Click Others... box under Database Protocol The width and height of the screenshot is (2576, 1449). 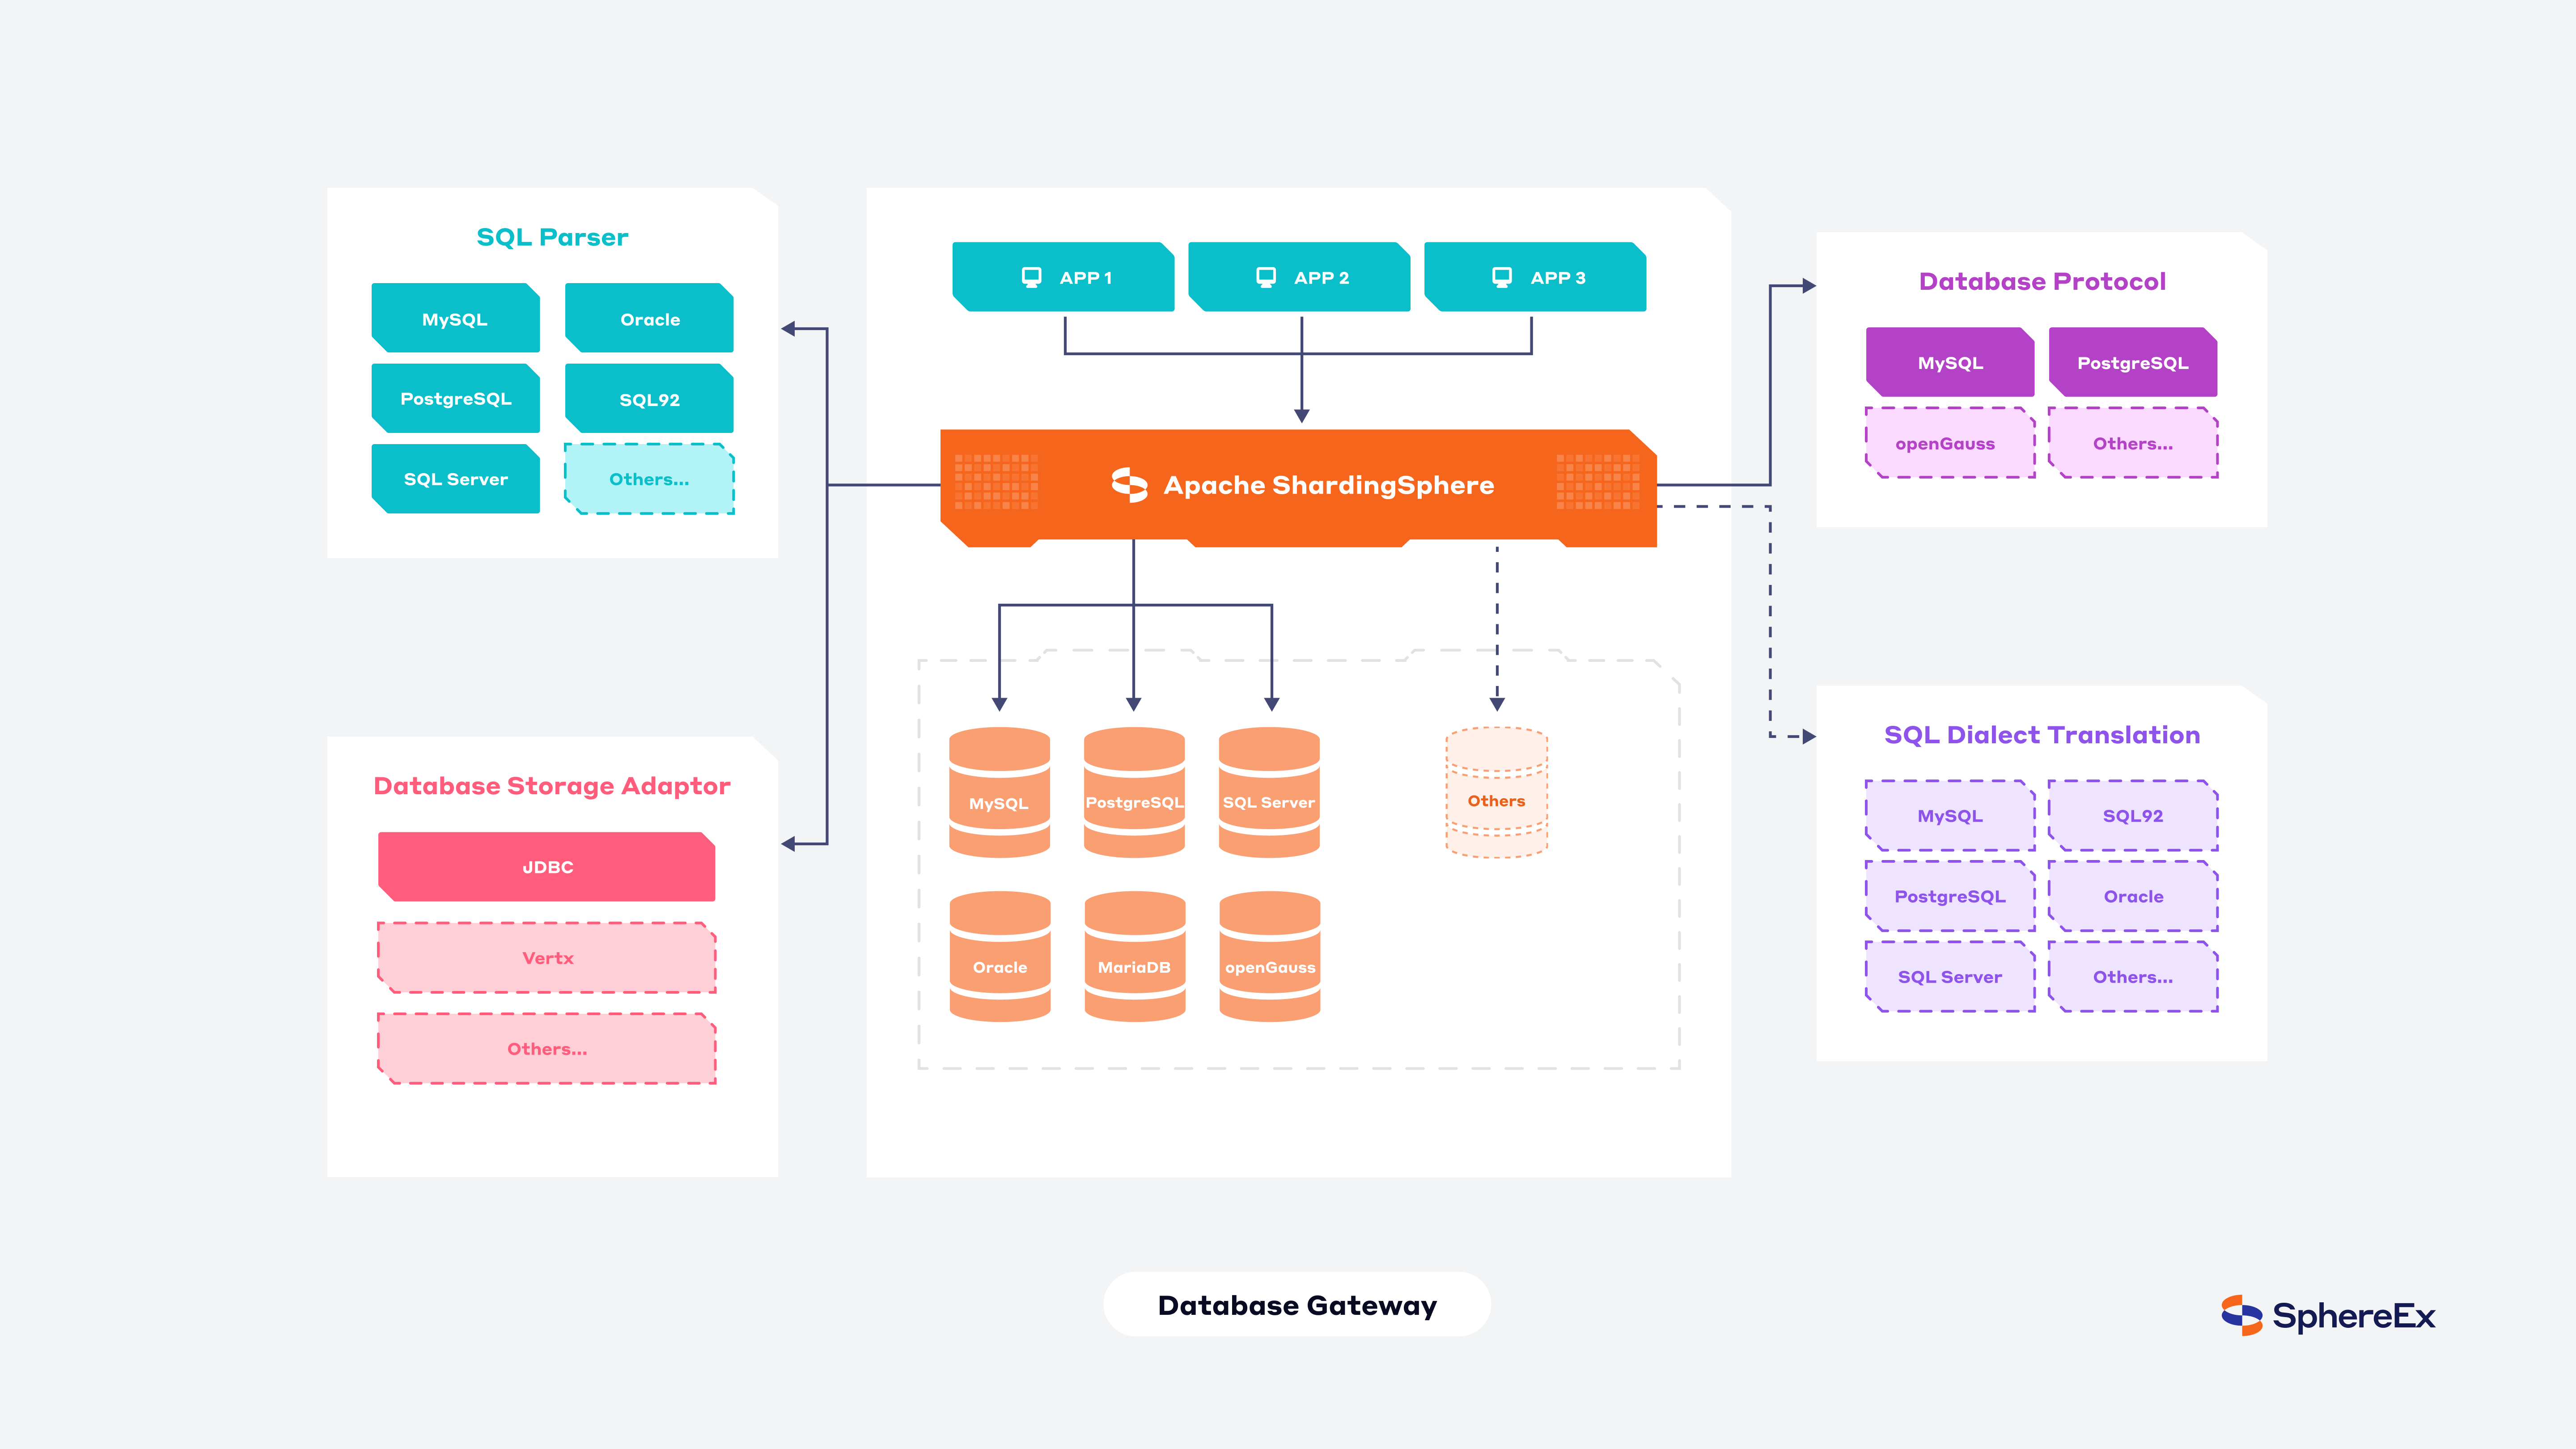tap(2133, 443)
